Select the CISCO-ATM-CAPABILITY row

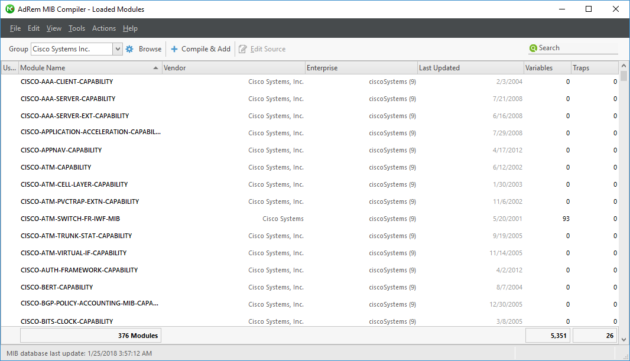tap(309, 167)
